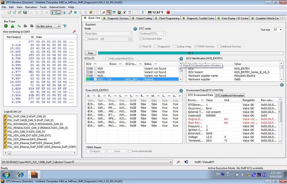The image size is (287, 184).
Task: Open the File menu
Action: tap(4, 7)
